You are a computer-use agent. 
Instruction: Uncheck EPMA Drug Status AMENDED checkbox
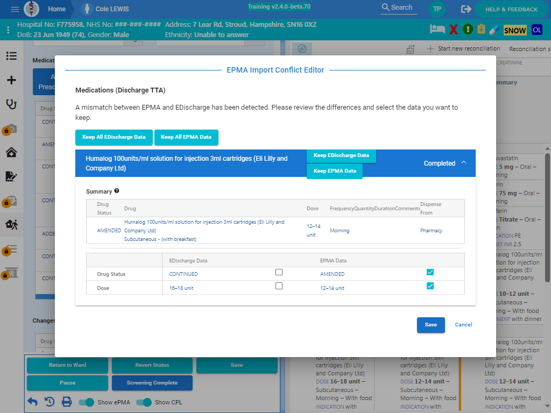(430, 272)
